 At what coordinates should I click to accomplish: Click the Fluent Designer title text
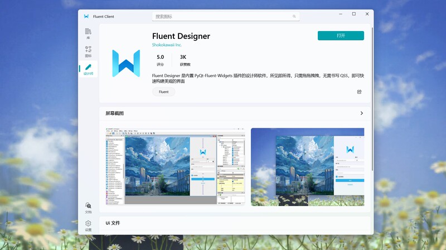pyautogui.click(x=181, y=36)
